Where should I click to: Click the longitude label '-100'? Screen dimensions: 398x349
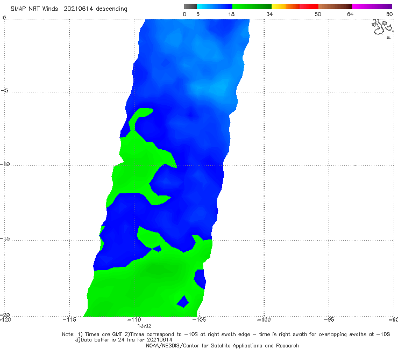264,319
